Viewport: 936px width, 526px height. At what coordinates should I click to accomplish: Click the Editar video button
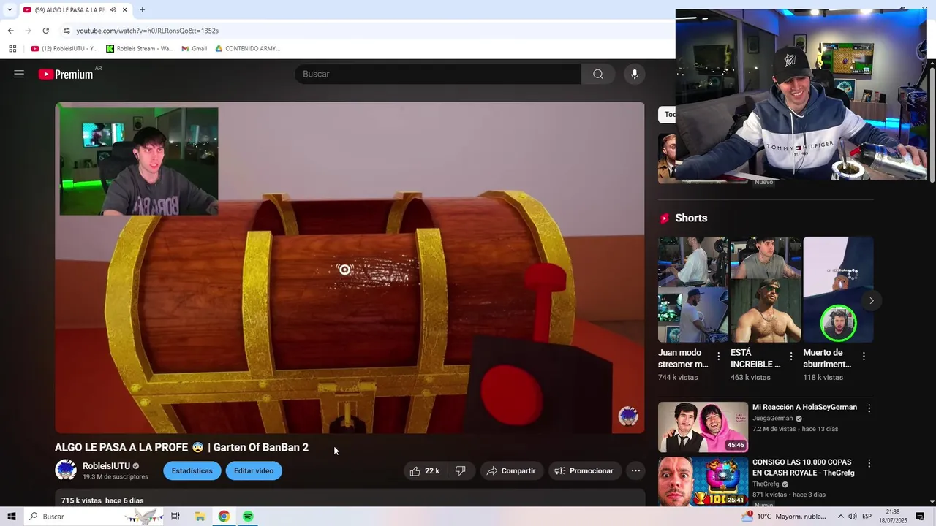coord(254,471)
